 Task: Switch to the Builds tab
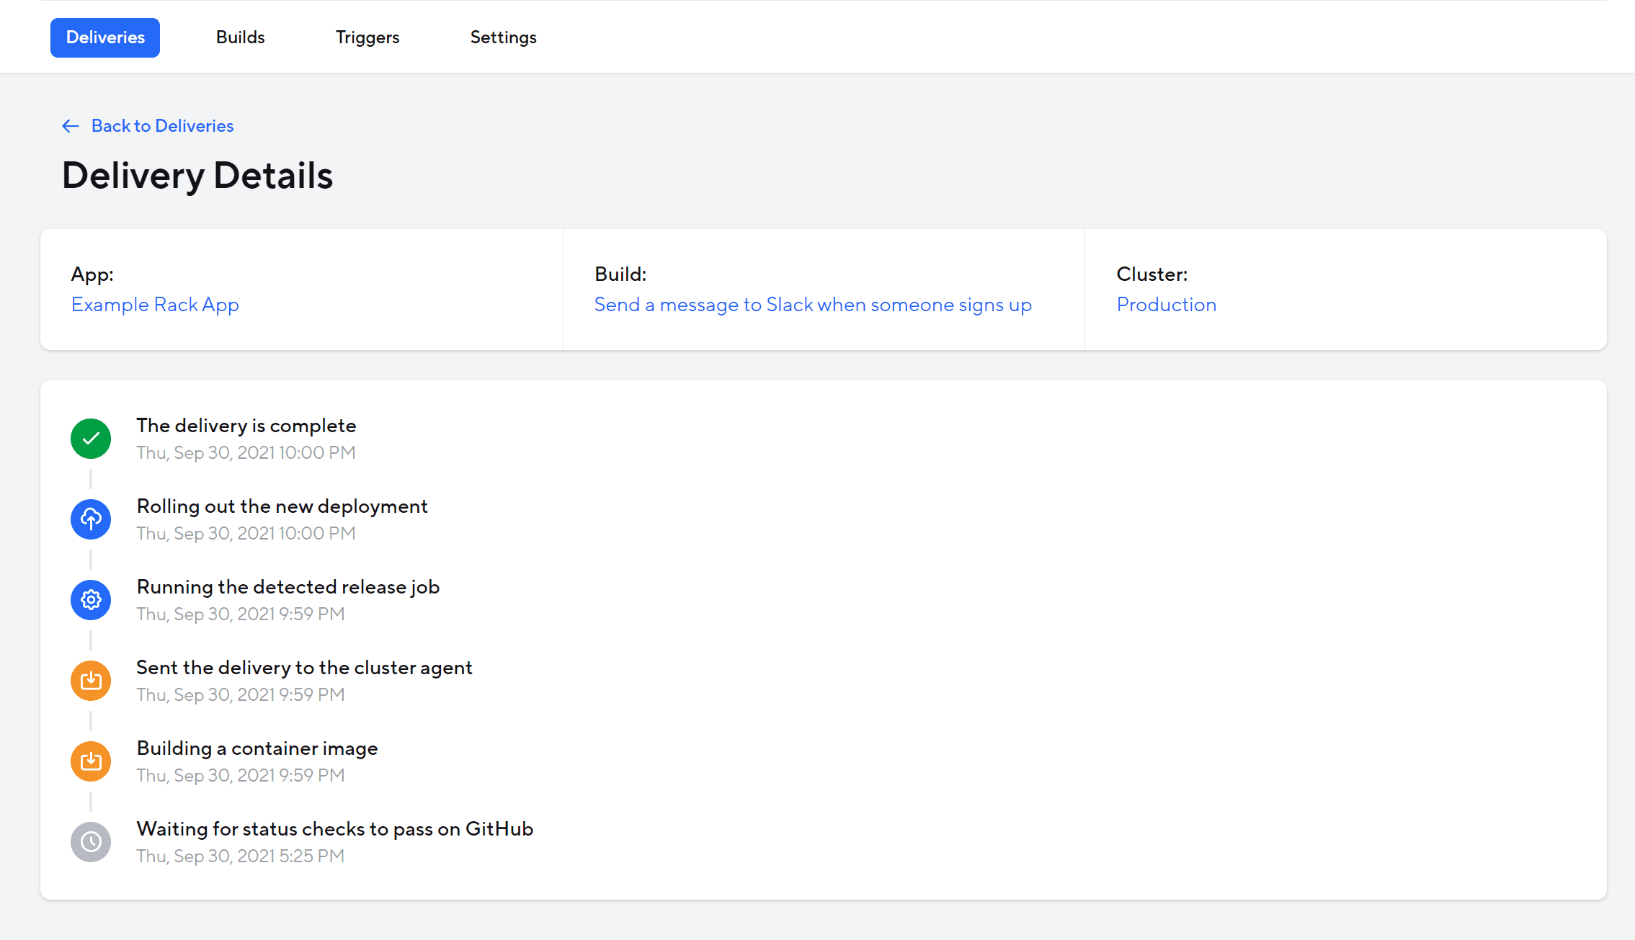point(240,37)
